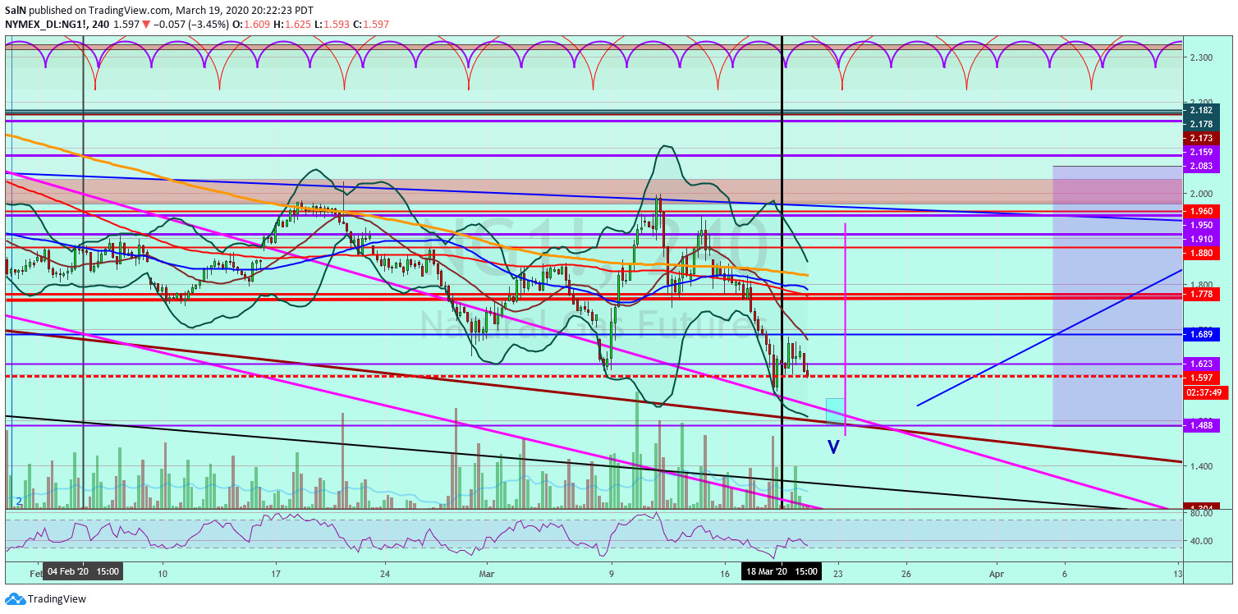Screen dimensions: 1238x614
Task: Click the 1.950 price label
Action: [1200, 225]
